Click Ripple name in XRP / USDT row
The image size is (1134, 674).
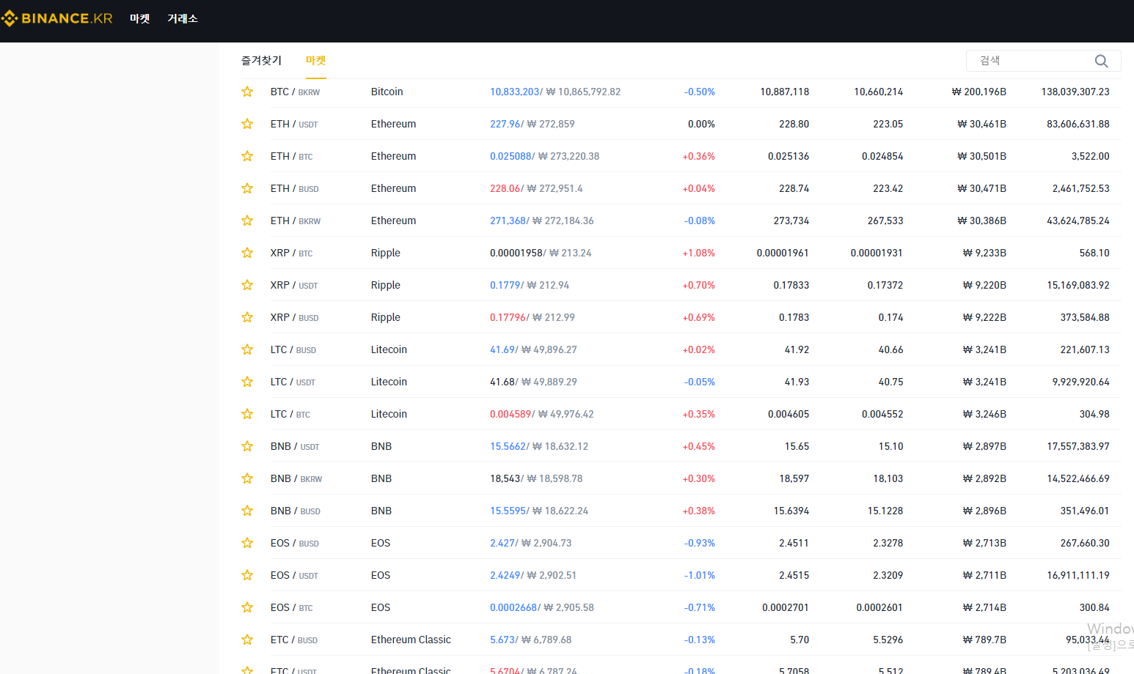pyautogui.click(x=386, y=285)
